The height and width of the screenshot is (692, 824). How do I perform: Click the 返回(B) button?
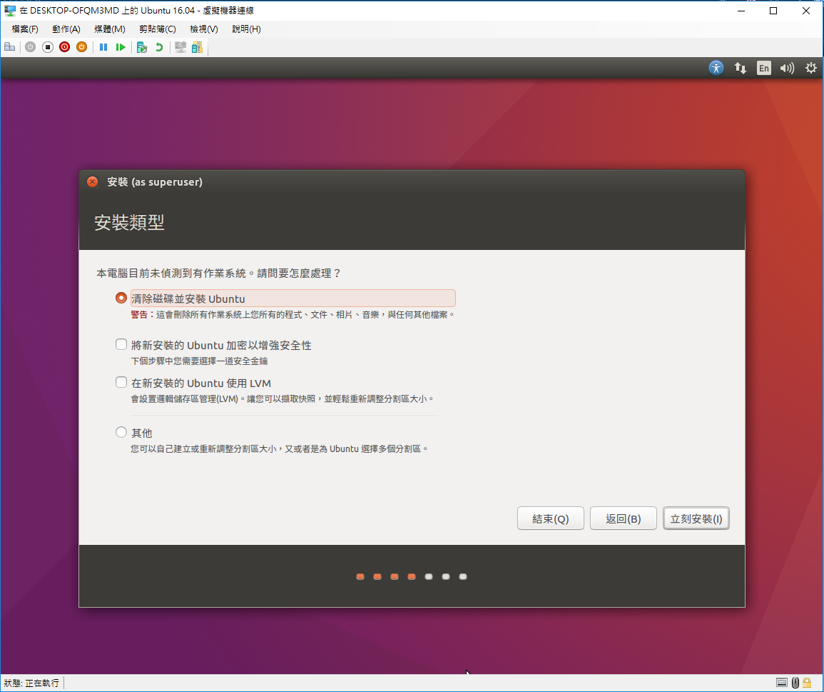point(623,518)
